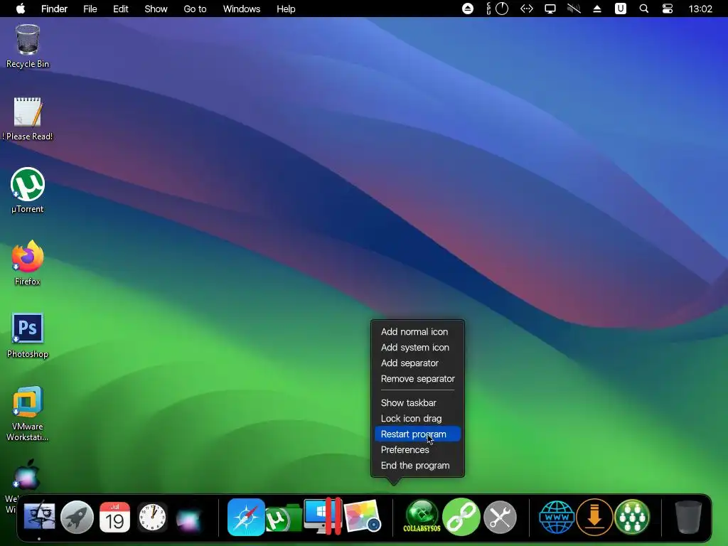The width and height of the screenshot is (728, 546).
Task: Select the Firefox desktop shortcut
Action: click(28, 263)
